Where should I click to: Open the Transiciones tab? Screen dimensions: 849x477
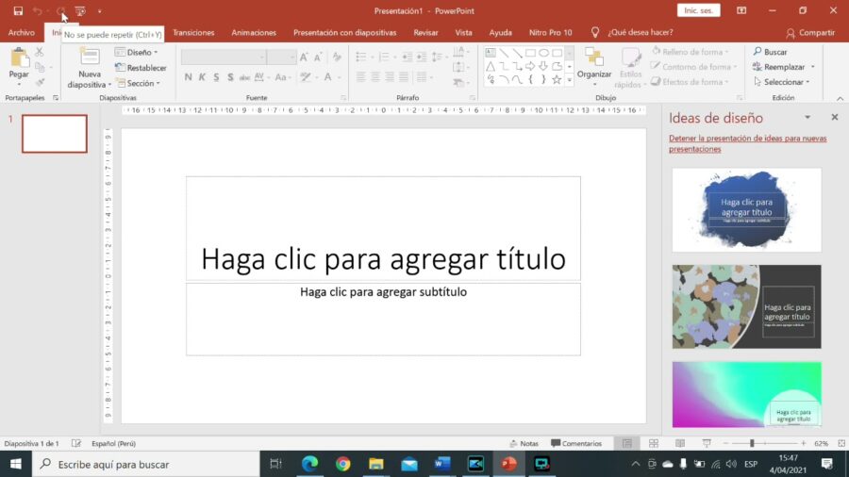pos(193,32)
